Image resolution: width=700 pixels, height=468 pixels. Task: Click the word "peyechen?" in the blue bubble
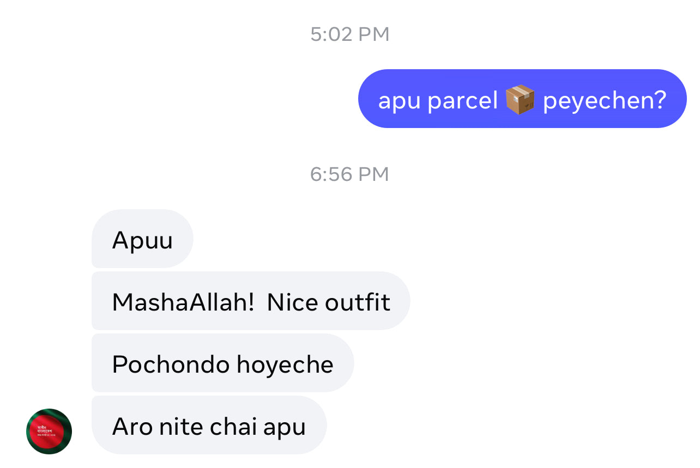(605, 100)
